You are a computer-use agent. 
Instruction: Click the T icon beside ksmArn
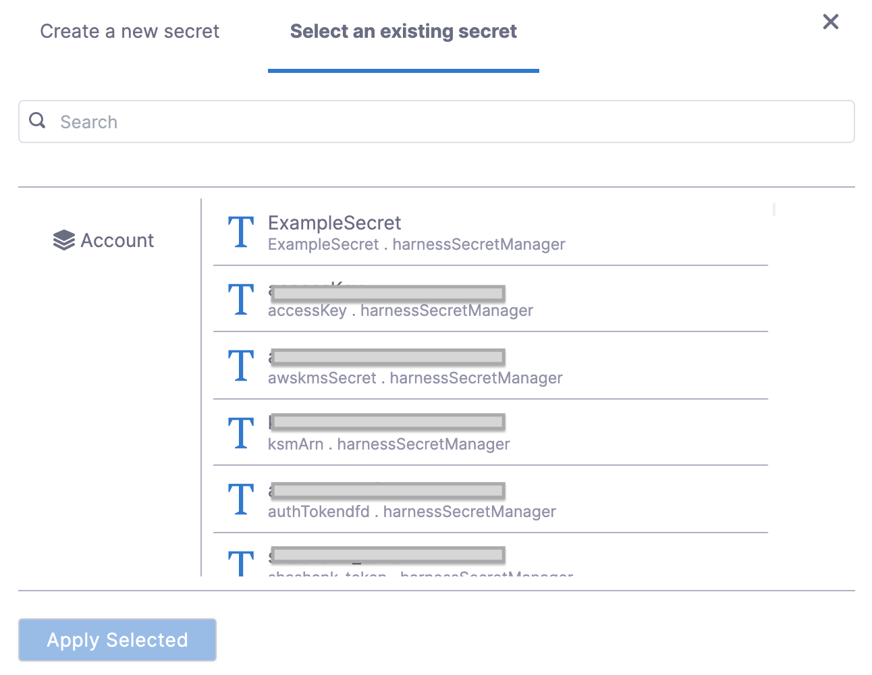click(x=241, y=433)
